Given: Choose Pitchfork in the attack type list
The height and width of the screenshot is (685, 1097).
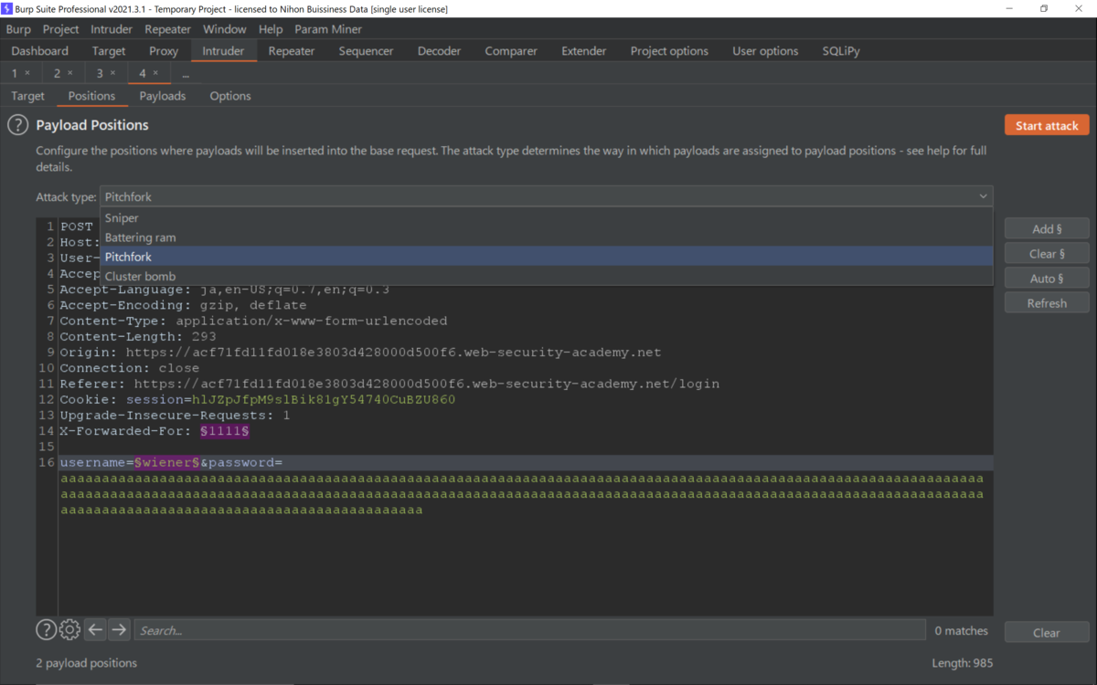Looking at the screenshot, I should tap(546, 257).
